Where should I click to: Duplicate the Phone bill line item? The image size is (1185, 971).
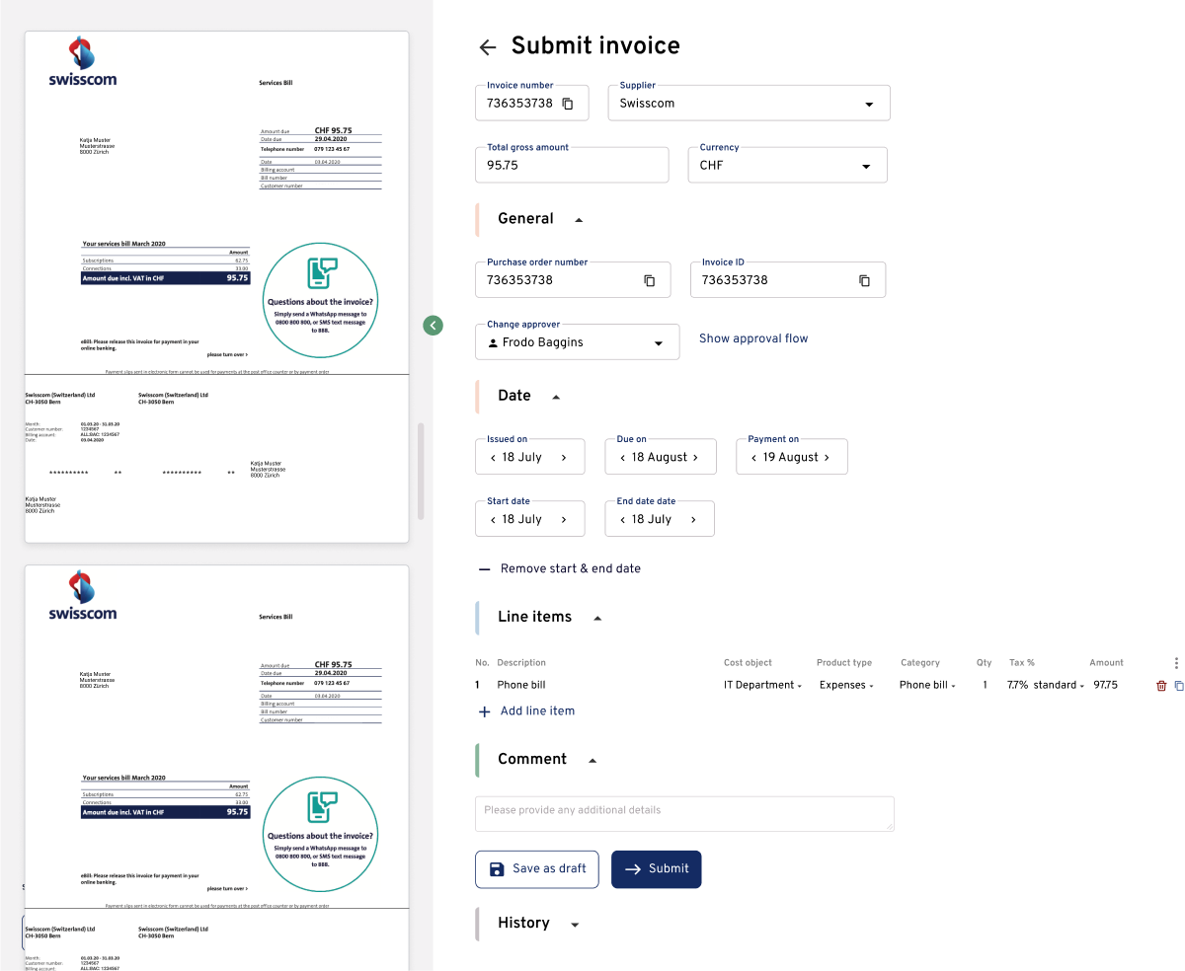pyautogui.click(x=1177, y=685)
